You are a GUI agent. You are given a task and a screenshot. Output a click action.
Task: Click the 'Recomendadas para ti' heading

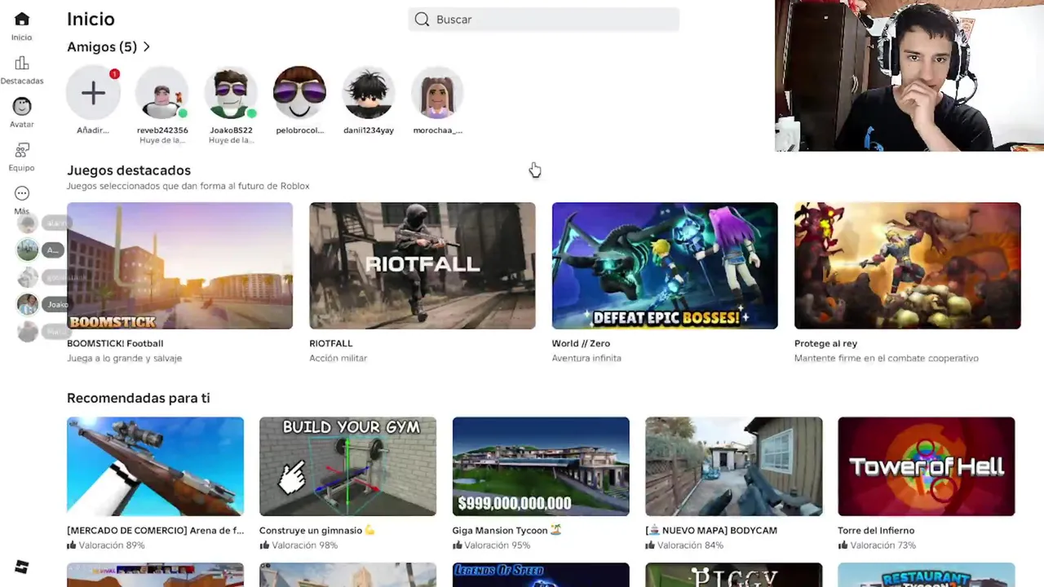click(x=139, y=398)
